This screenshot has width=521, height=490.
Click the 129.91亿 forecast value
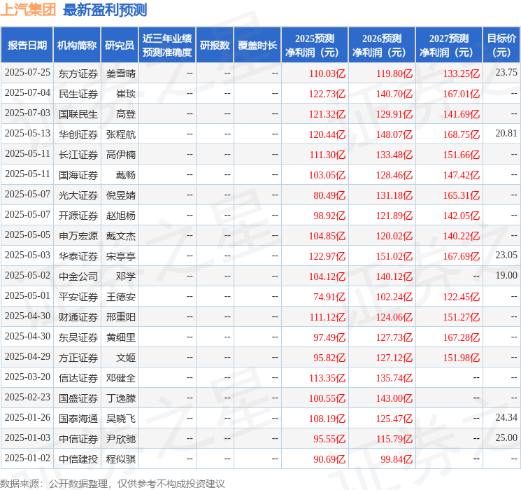394,114
